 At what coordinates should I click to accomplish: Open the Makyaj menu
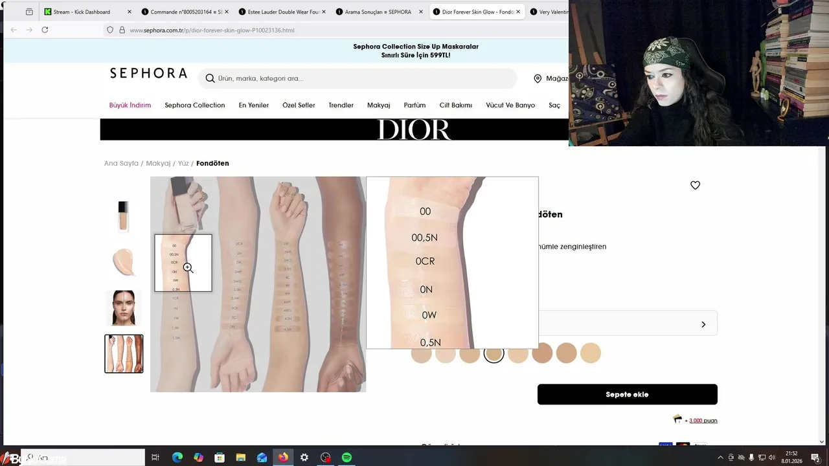379,105
